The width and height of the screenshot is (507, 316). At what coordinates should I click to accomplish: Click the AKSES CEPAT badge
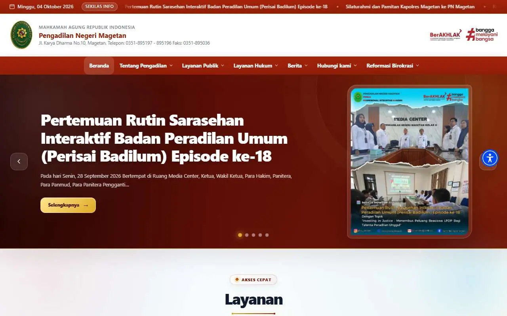point(253,280)
